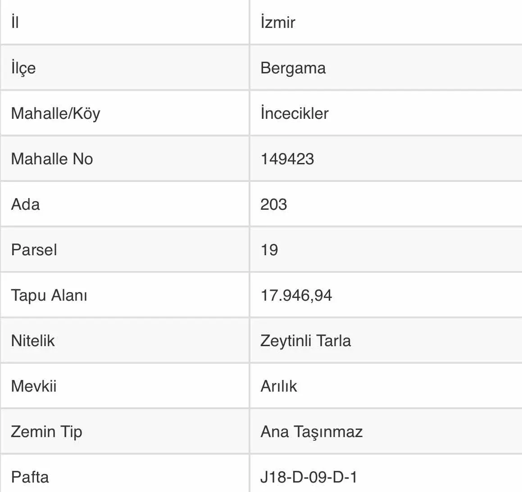
Task: Select the Tapu Alanı label
Action: (x=49, y=296)
